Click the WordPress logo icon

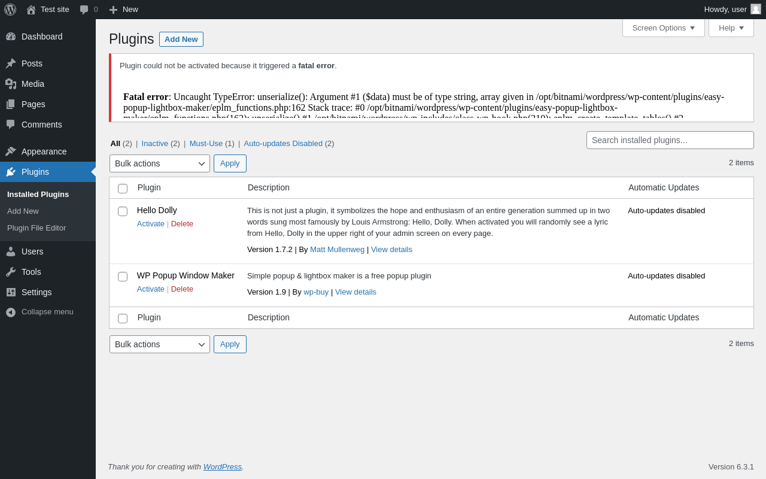(10, 10)
